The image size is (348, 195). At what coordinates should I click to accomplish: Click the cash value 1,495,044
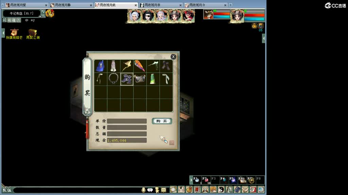pos(117,140)
